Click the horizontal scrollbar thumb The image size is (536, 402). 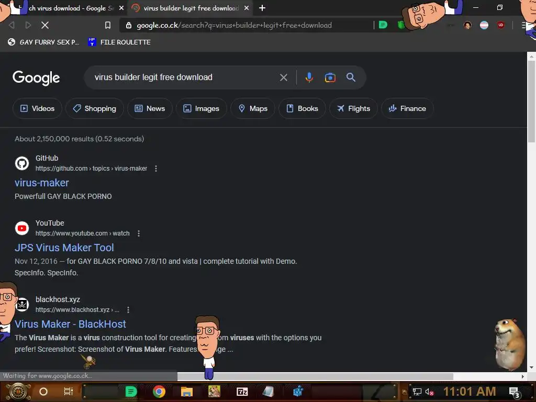click(x=315, y=376)
